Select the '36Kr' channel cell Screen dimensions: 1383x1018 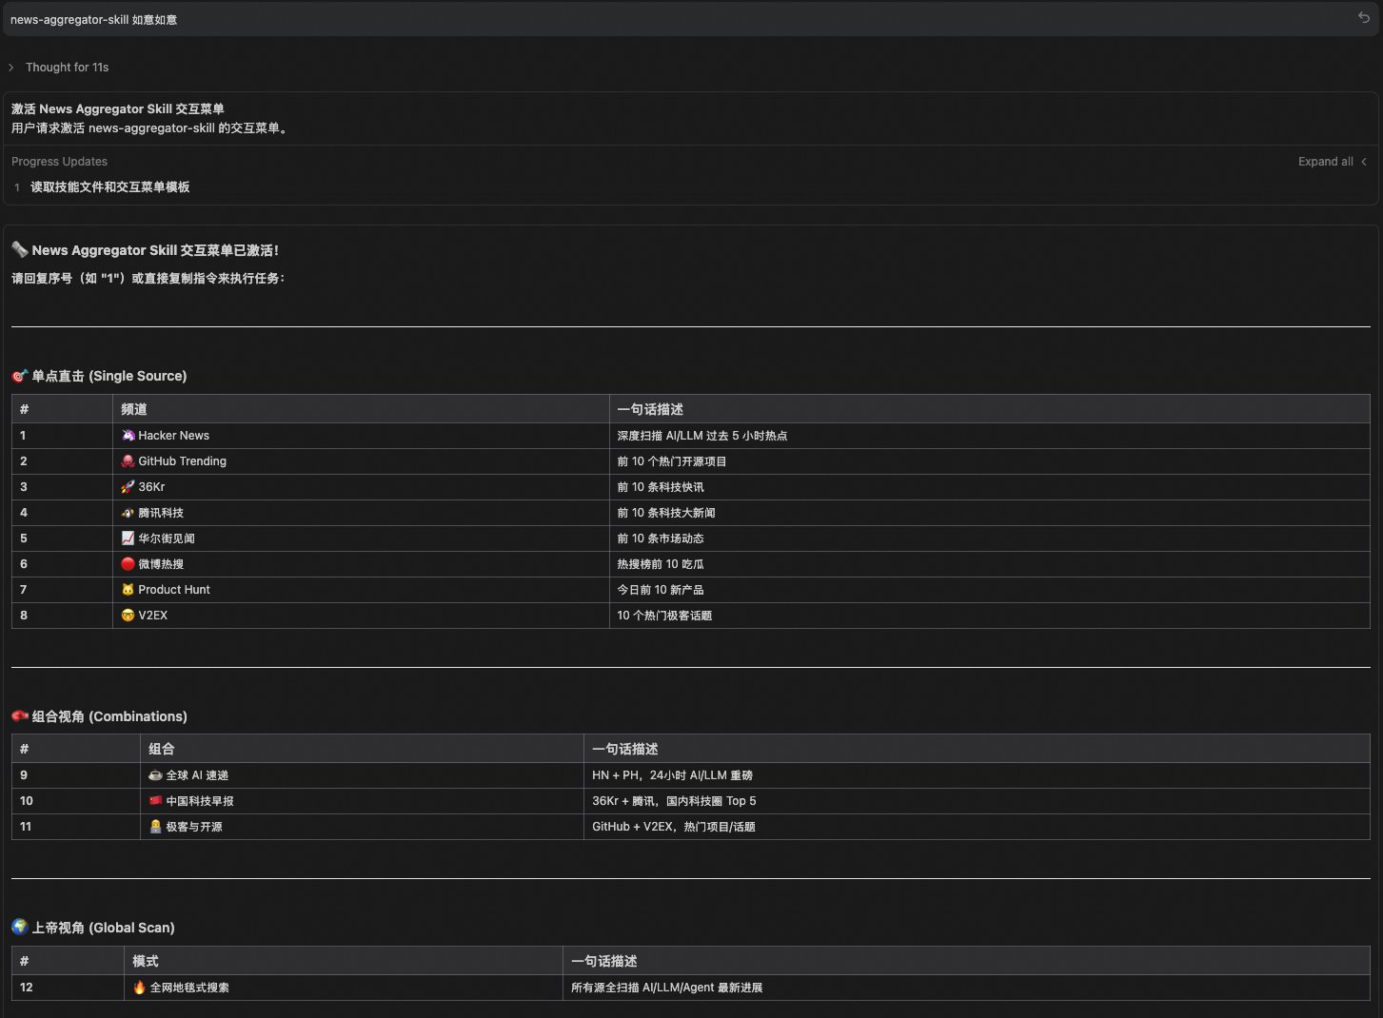[361, 487]
